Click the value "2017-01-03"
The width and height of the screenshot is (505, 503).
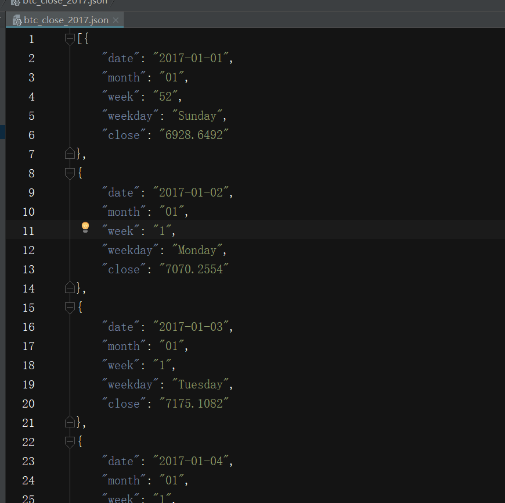[x=190, y=327]
